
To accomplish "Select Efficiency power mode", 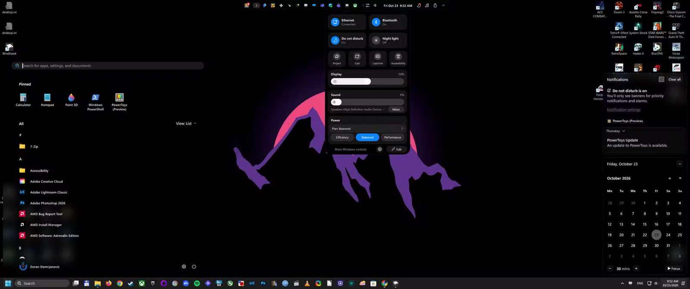I will [x=342, y=138].
